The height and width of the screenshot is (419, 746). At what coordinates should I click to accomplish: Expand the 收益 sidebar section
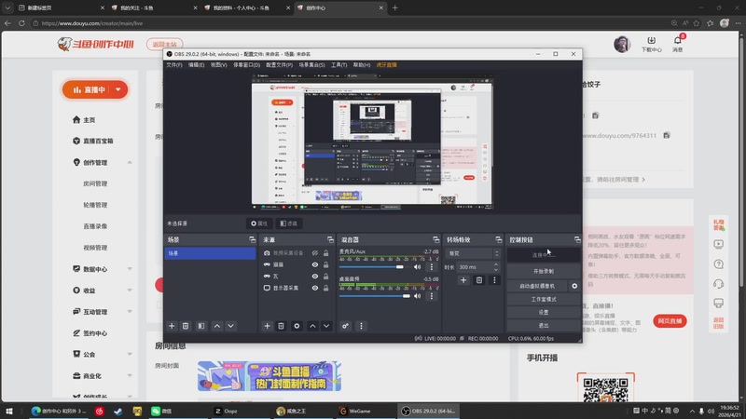tap(130, 291)
